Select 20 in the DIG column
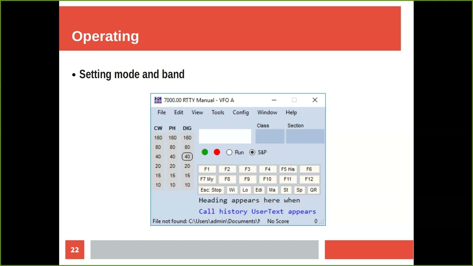473x266 pixels. (x=187, y=166)
